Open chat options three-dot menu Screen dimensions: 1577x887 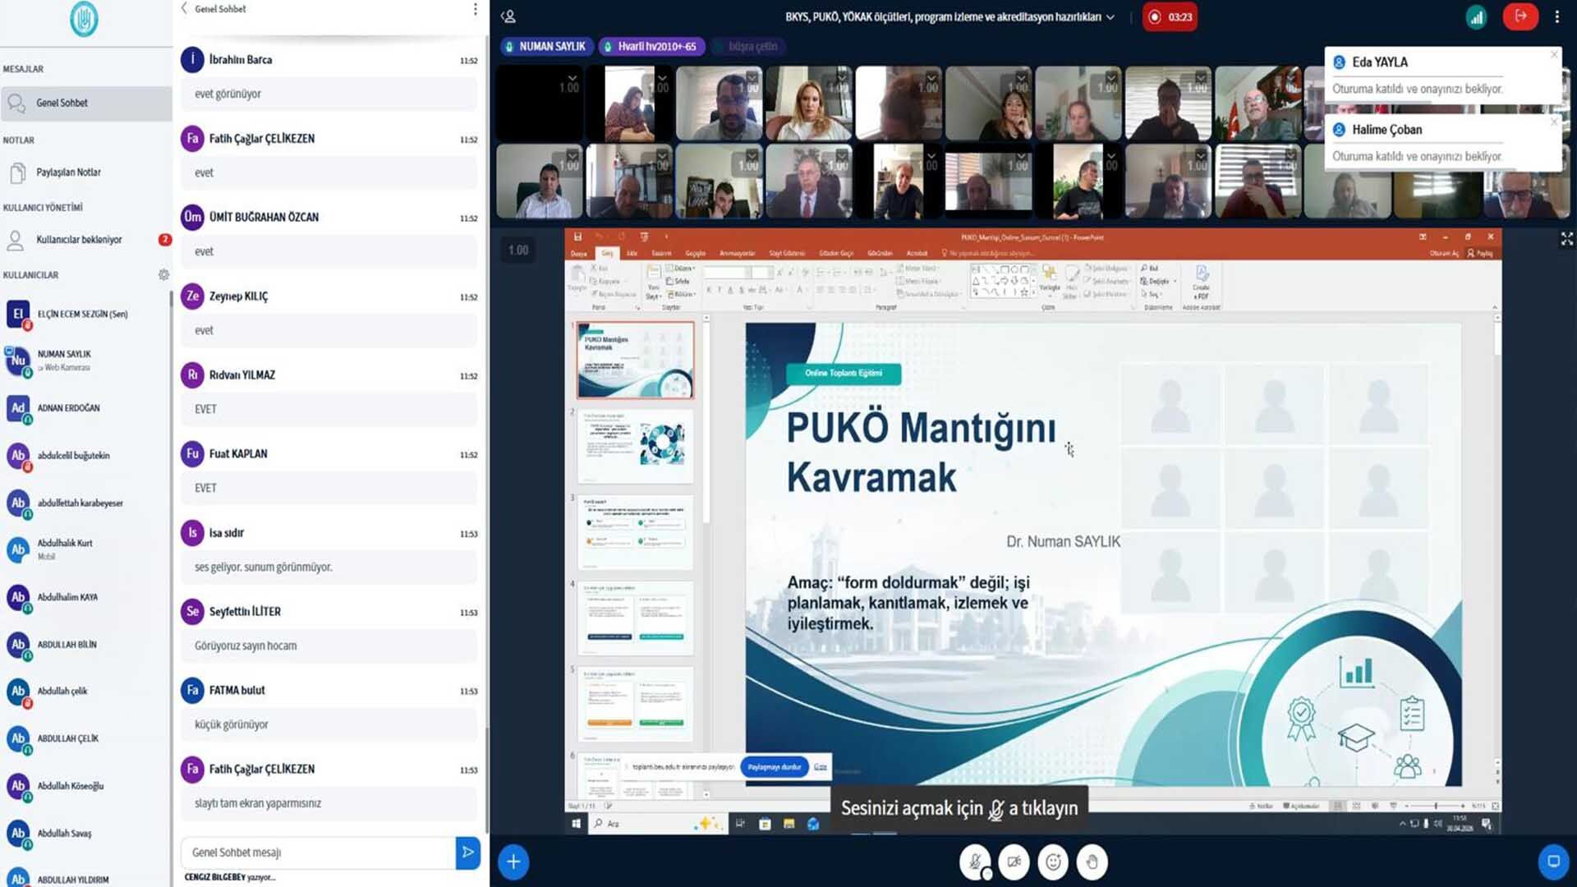(x=475, y=9)
